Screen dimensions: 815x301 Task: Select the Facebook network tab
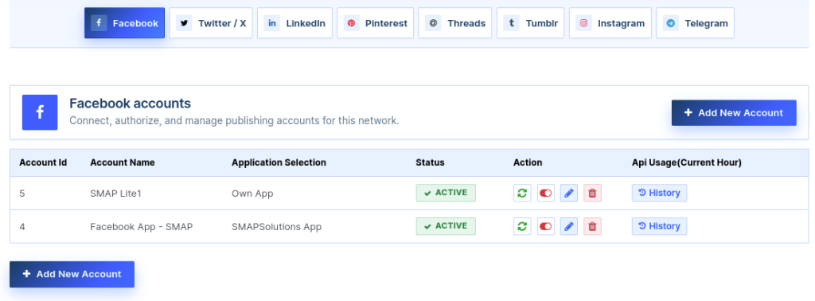pyautogui.click(x=125, y=23)
